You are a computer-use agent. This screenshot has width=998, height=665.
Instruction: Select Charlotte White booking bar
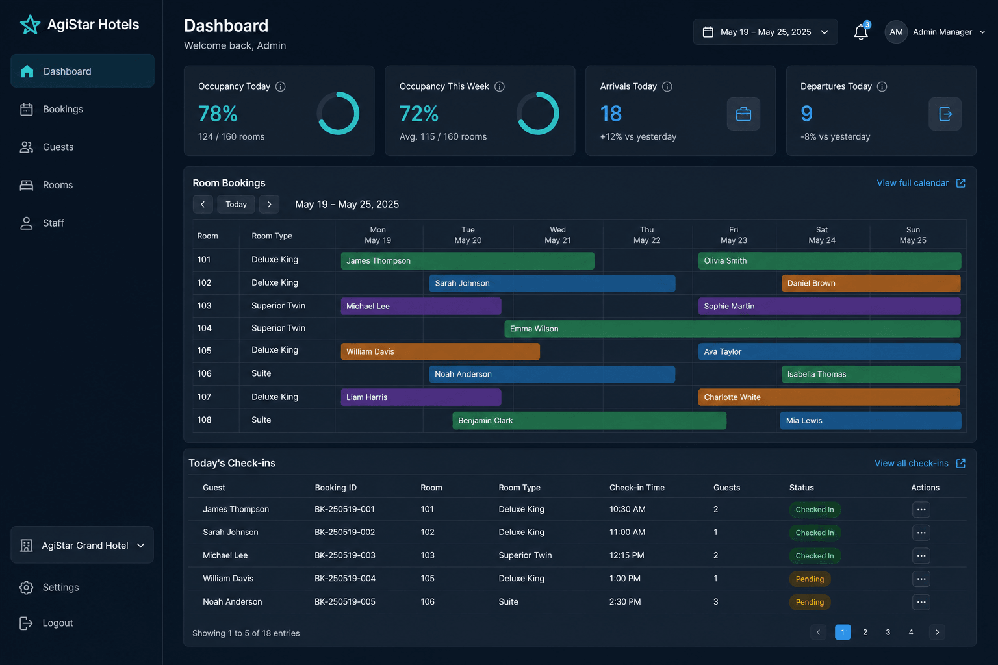[x=830, y=397]
